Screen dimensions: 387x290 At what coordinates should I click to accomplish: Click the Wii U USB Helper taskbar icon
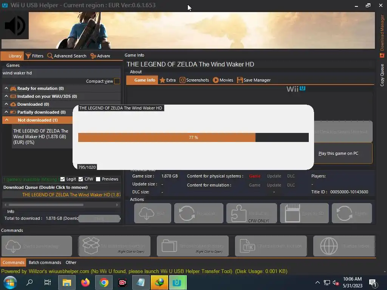click(178, 282)
